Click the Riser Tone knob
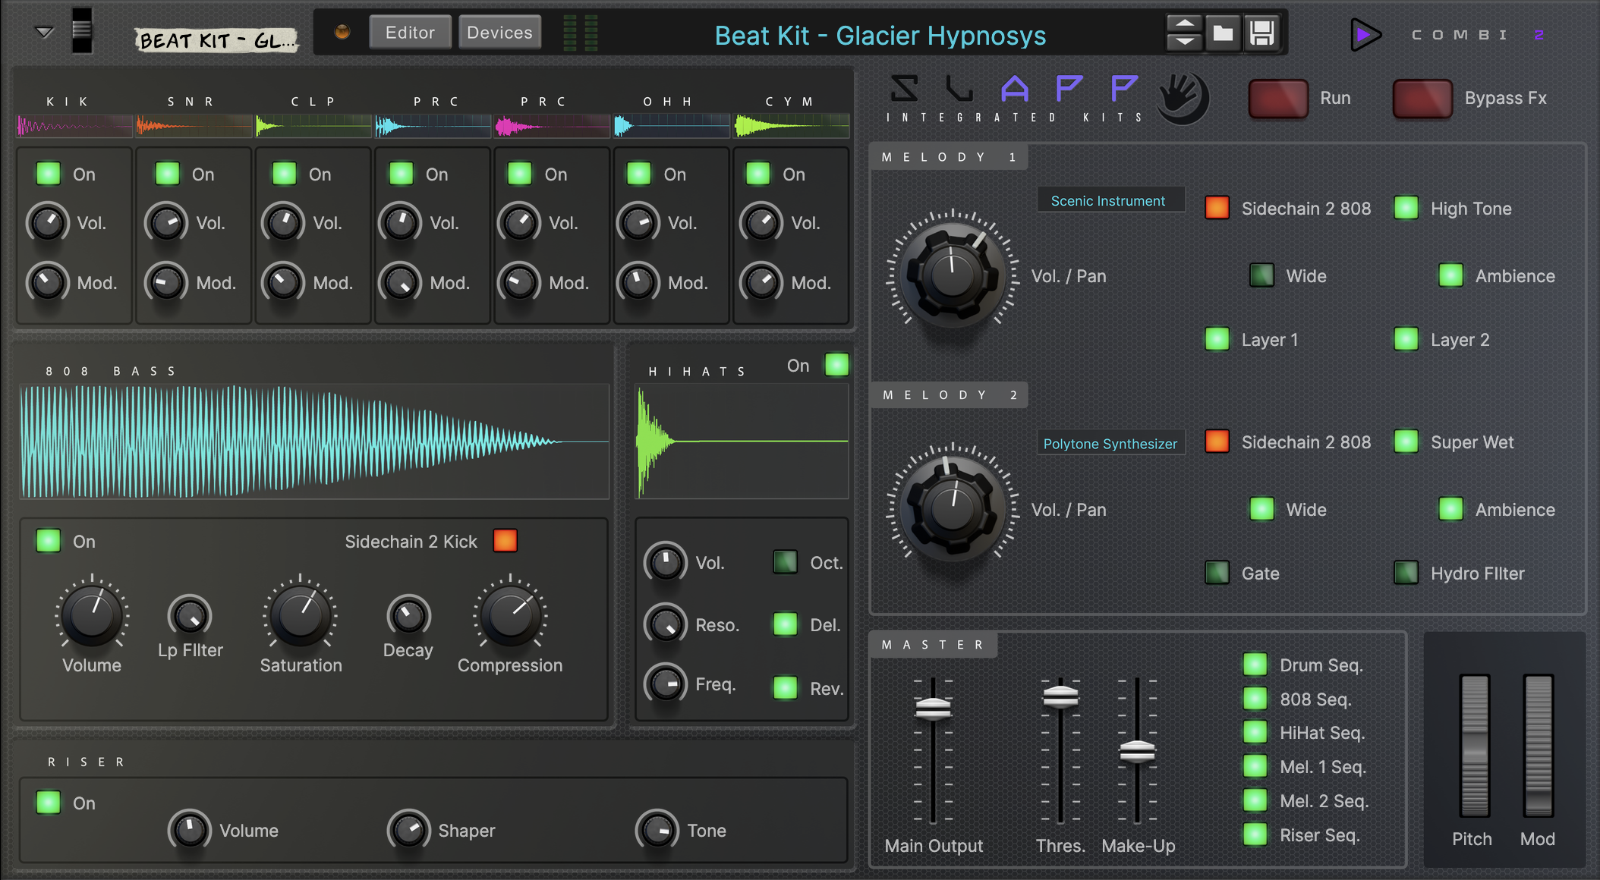Screen dimensions: 1600x880 coord(657,830)
